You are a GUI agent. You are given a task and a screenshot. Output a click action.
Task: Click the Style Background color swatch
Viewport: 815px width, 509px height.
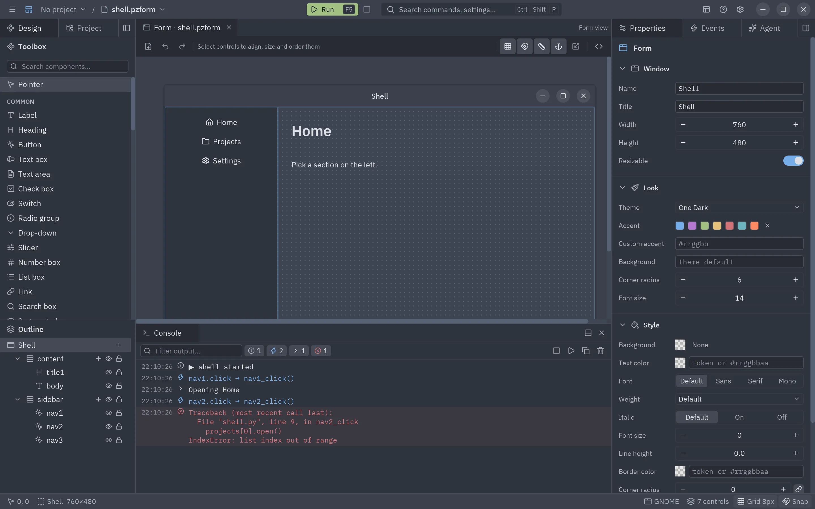[x=680, y=345]
